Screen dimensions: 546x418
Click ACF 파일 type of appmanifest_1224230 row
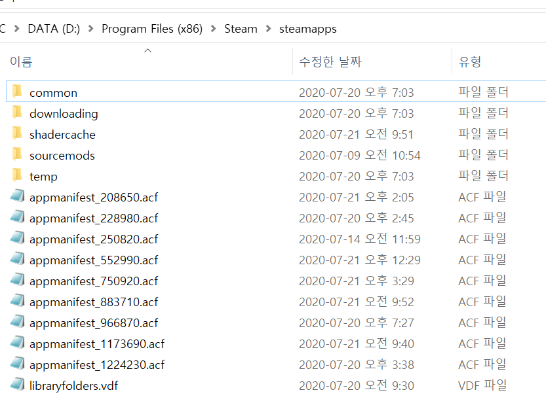coord(482,364)
